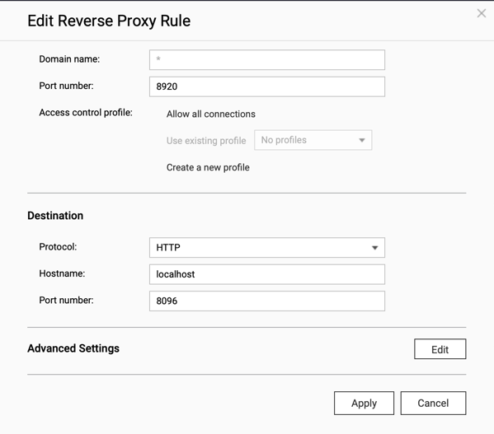Click the Destination section heading

(55, 216)
